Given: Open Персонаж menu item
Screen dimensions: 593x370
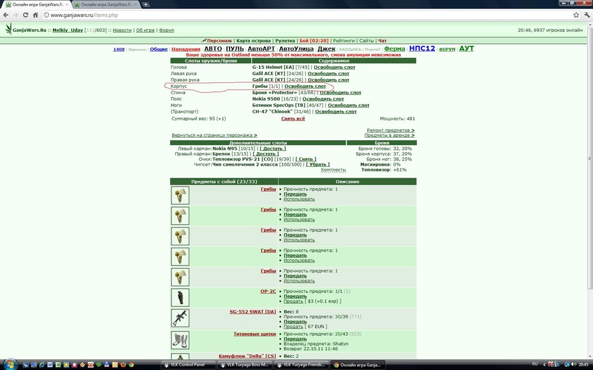Looking at the screenshot, I should (219, 40).
